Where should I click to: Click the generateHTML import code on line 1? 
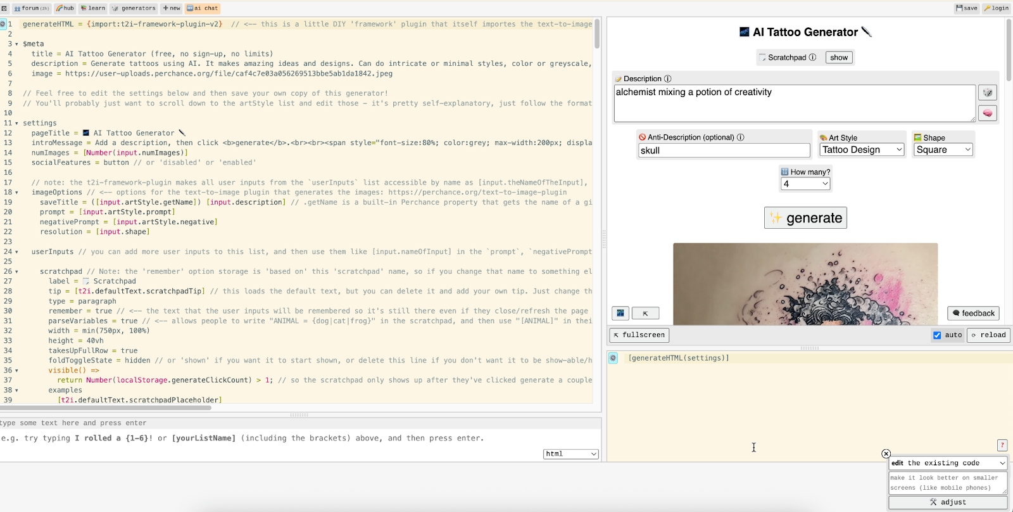pyautogui.click(x=122, y=24)
